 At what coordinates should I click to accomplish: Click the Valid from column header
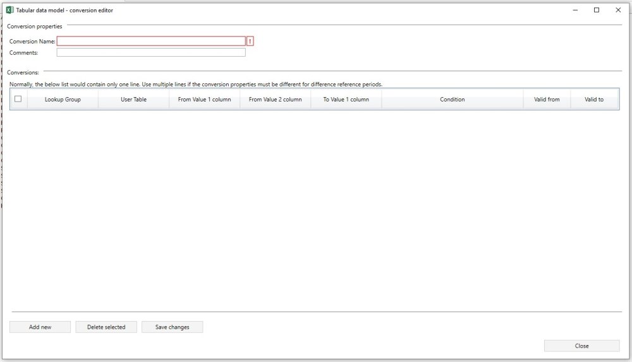pos(547,100)
